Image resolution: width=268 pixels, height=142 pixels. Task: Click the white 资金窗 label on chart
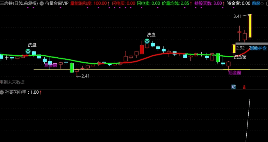(240, 57)
